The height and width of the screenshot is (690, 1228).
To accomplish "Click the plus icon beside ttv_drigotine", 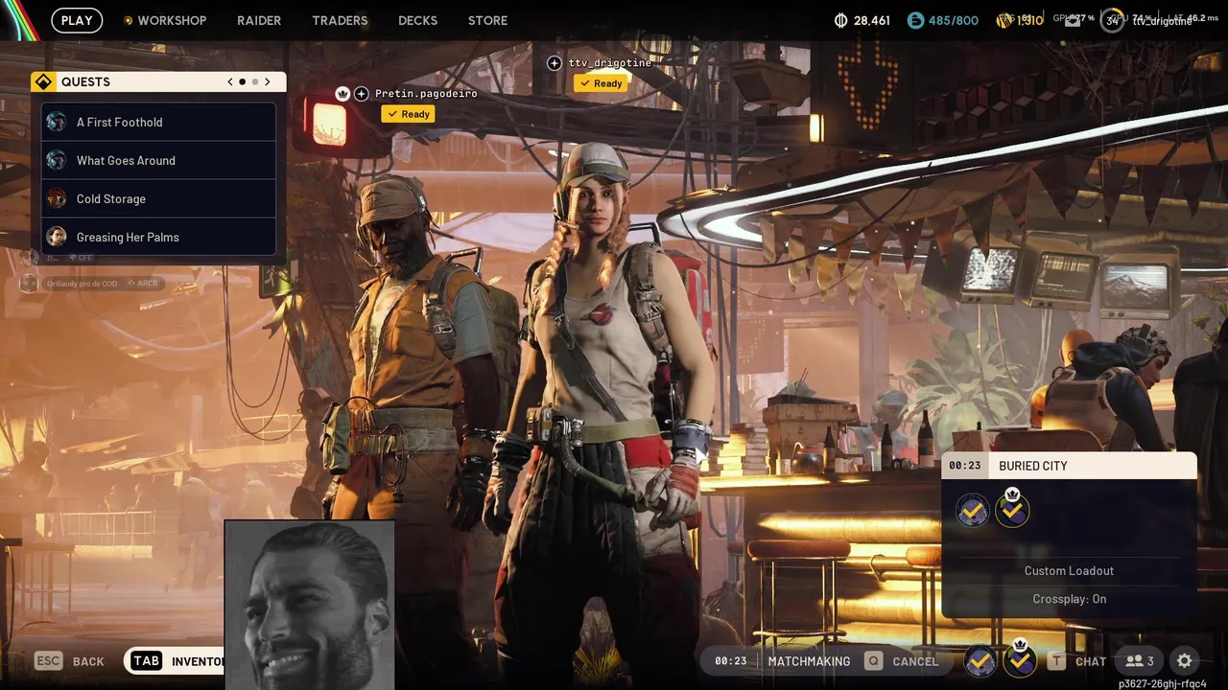I will [x=555, y=62].
